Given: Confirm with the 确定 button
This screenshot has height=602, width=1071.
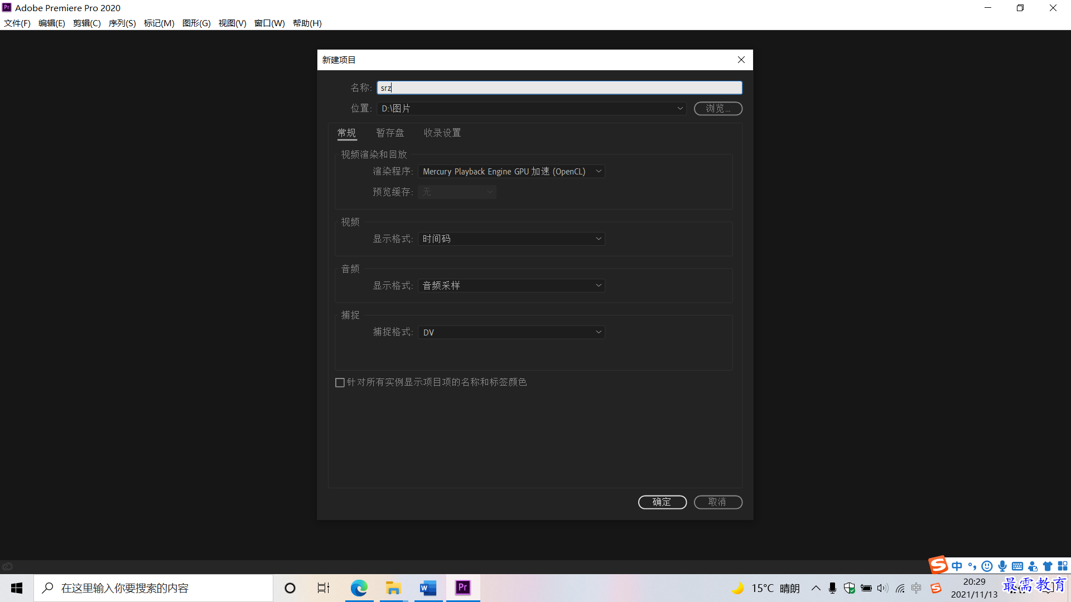Looking at the screenshot, I should tap(662, 502).
